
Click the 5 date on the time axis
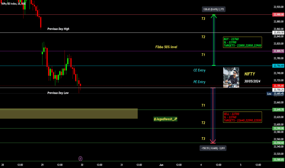pos(241,165)
